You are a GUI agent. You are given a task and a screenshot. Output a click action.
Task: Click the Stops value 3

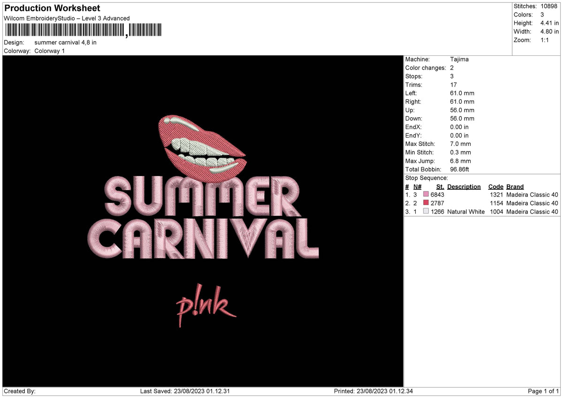[x=452, y=76]
